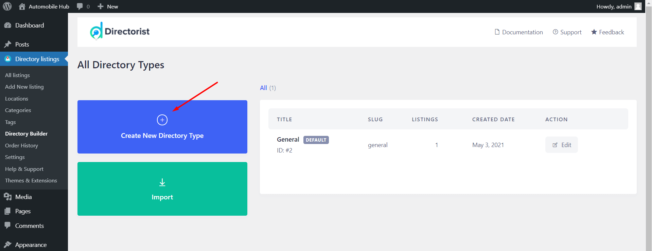The height and width of the screenshot is (251, 652).
Task: Open the Posts menu
Action: click(x=34, y=44)
